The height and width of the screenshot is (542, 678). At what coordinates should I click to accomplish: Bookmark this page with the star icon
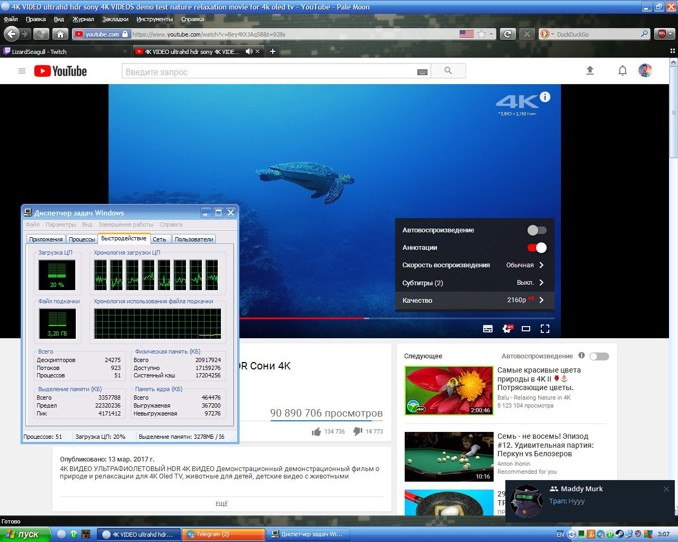481,34
